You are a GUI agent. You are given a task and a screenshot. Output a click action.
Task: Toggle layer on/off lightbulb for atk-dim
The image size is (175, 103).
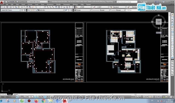pyautogui.click(x=31, y=10)
